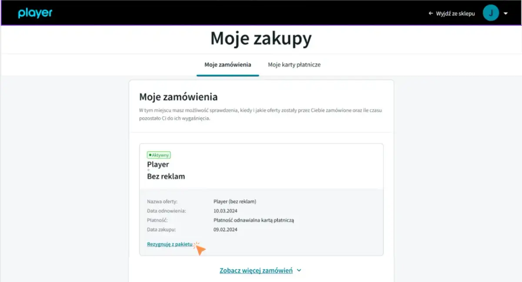
Task: Expand the account menu next to avatar J
Action: click(505, 13)
